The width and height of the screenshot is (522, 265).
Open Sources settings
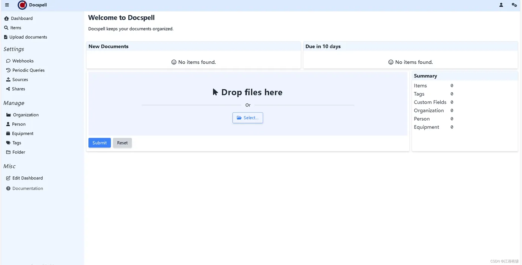[20, 80]
